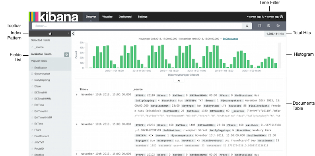This screenshot has height=156, width=315.
Task: Open the Dashboard tab
Action: pos(125,17)
